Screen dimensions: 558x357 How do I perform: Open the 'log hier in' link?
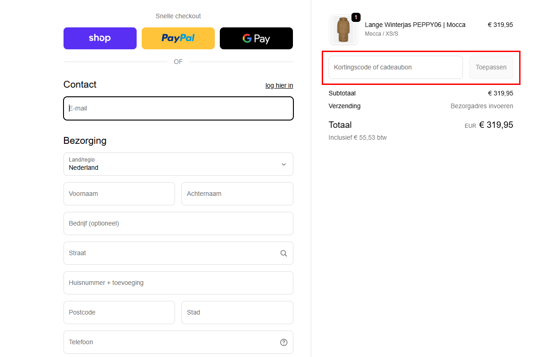pos(279,85)
